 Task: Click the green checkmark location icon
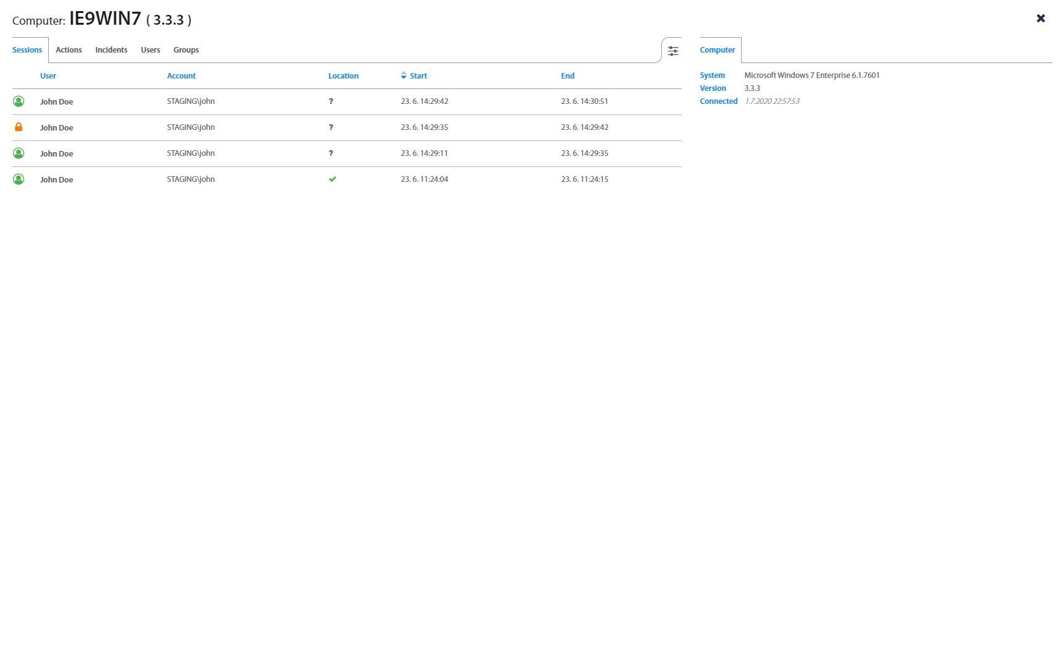(x=332, y=179)
